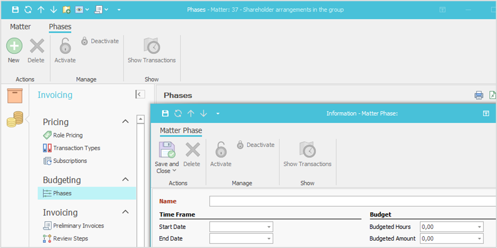Click the coins Invoicing sidebar icon

click(15, 121)
